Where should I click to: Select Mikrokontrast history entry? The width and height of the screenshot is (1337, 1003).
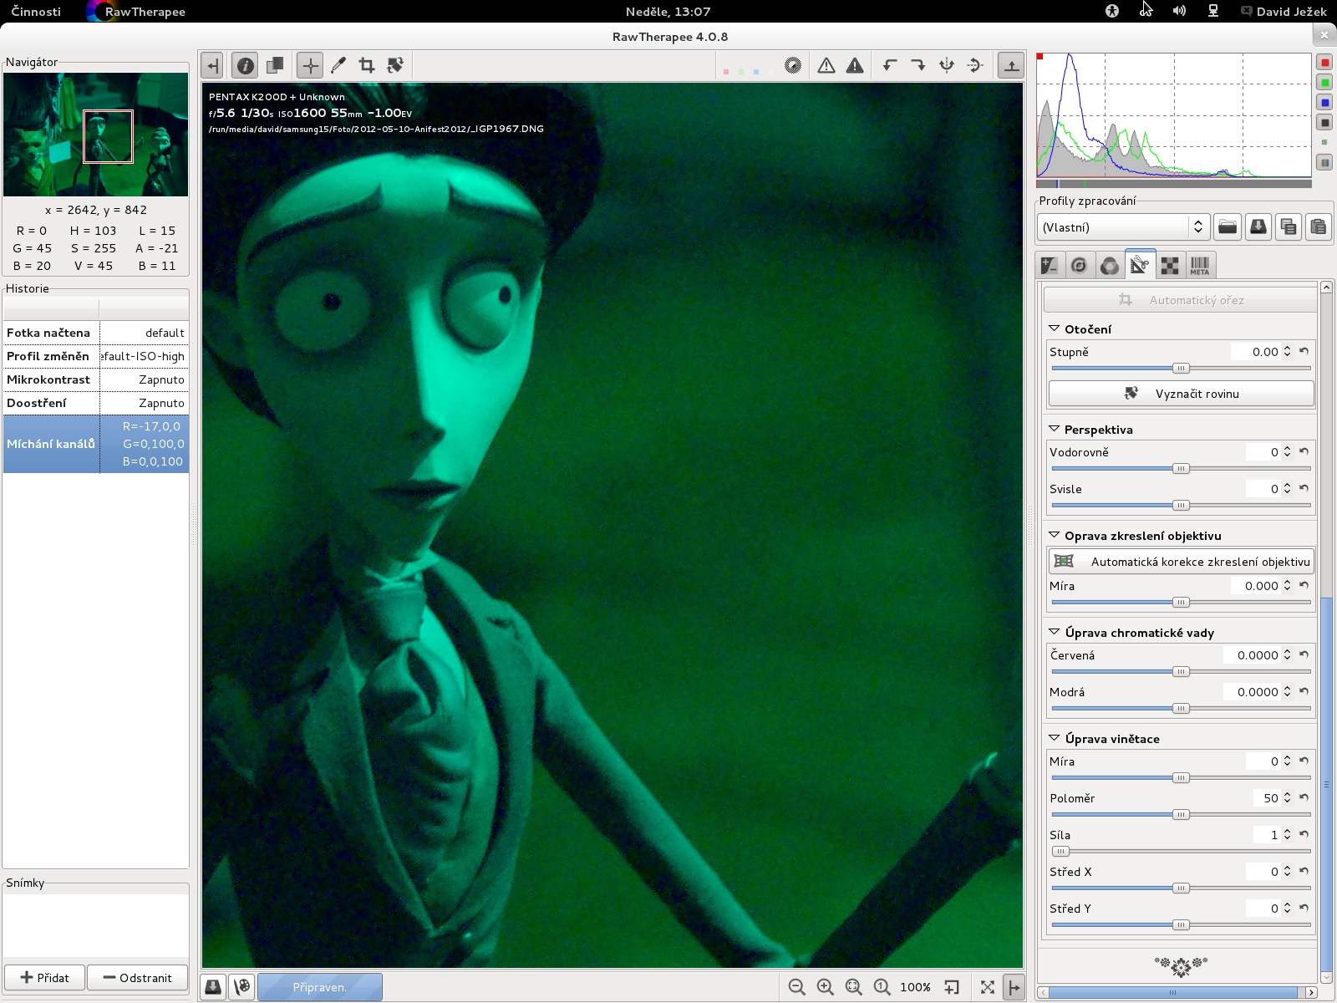point(96,379)
